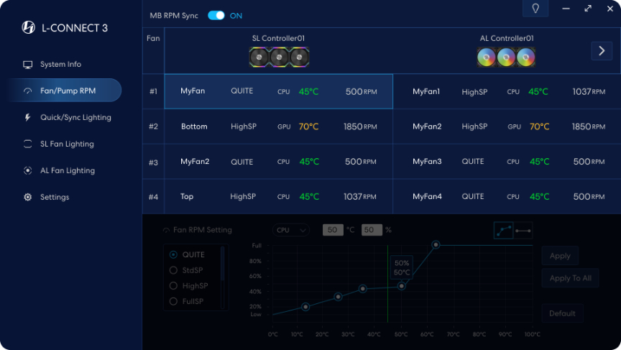This screenshot has width=621, height=350.
Task: Open the CPU temperature source dropdown
Action: [x=290, y=230]
